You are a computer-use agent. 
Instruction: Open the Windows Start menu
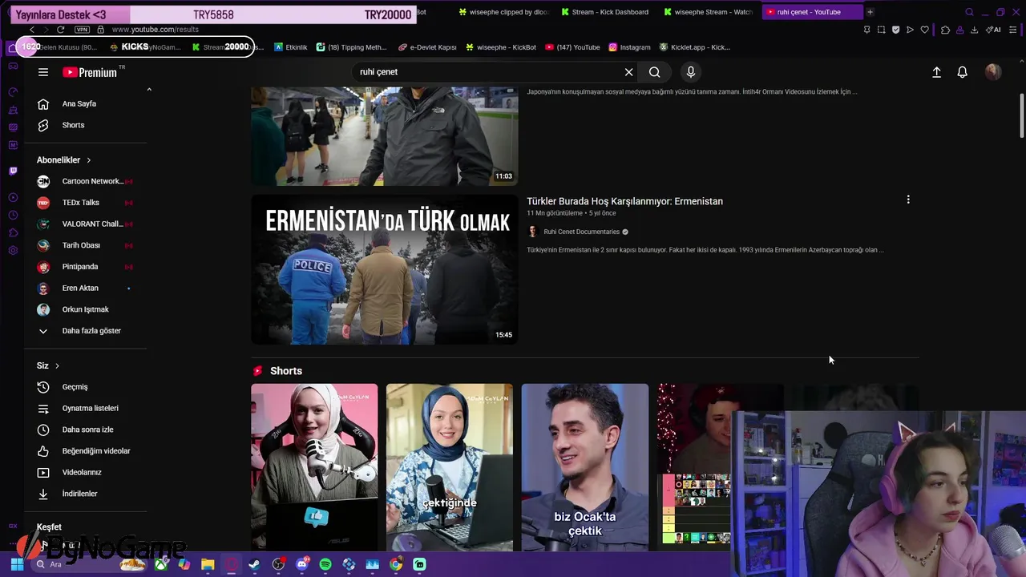click(17, 565)
